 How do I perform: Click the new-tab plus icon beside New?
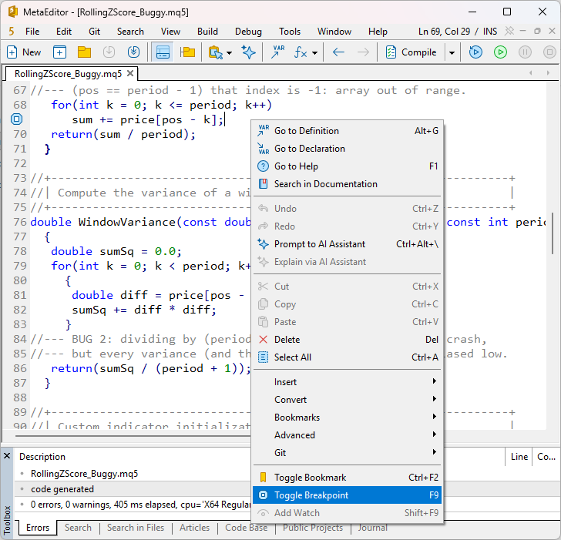(x=59, y=52)
